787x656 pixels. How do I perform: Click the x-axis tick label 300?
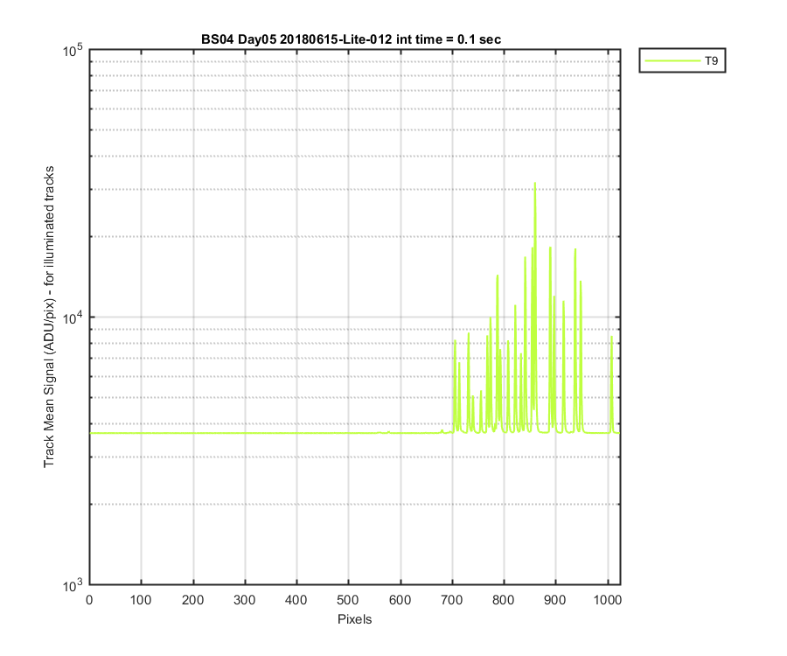coord(245,600)
